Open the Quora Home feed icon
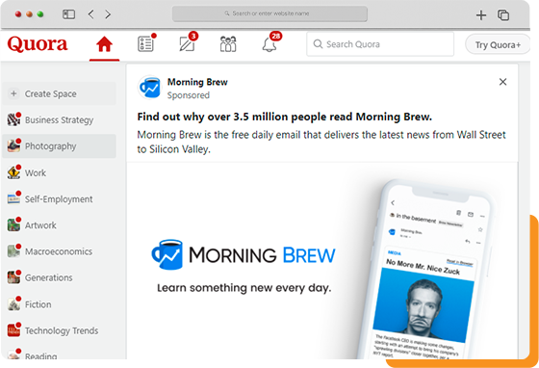 (x=104, y=44)
